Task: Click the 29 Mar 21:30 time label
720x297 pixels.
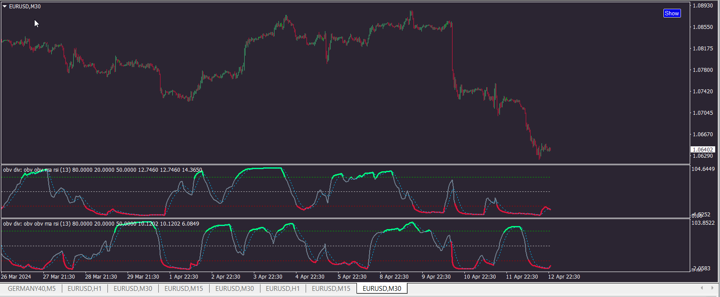Action: [x=143, y=277]
